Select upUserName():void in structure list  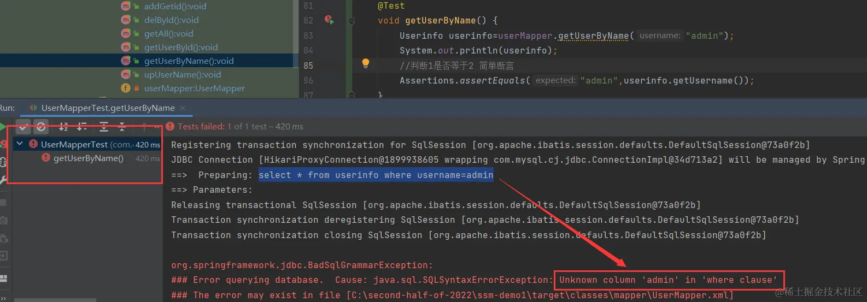coord(183,74)
